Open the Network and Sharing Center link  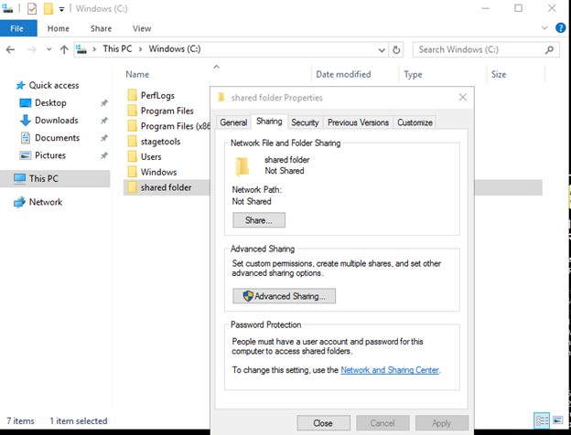point(390,370)
